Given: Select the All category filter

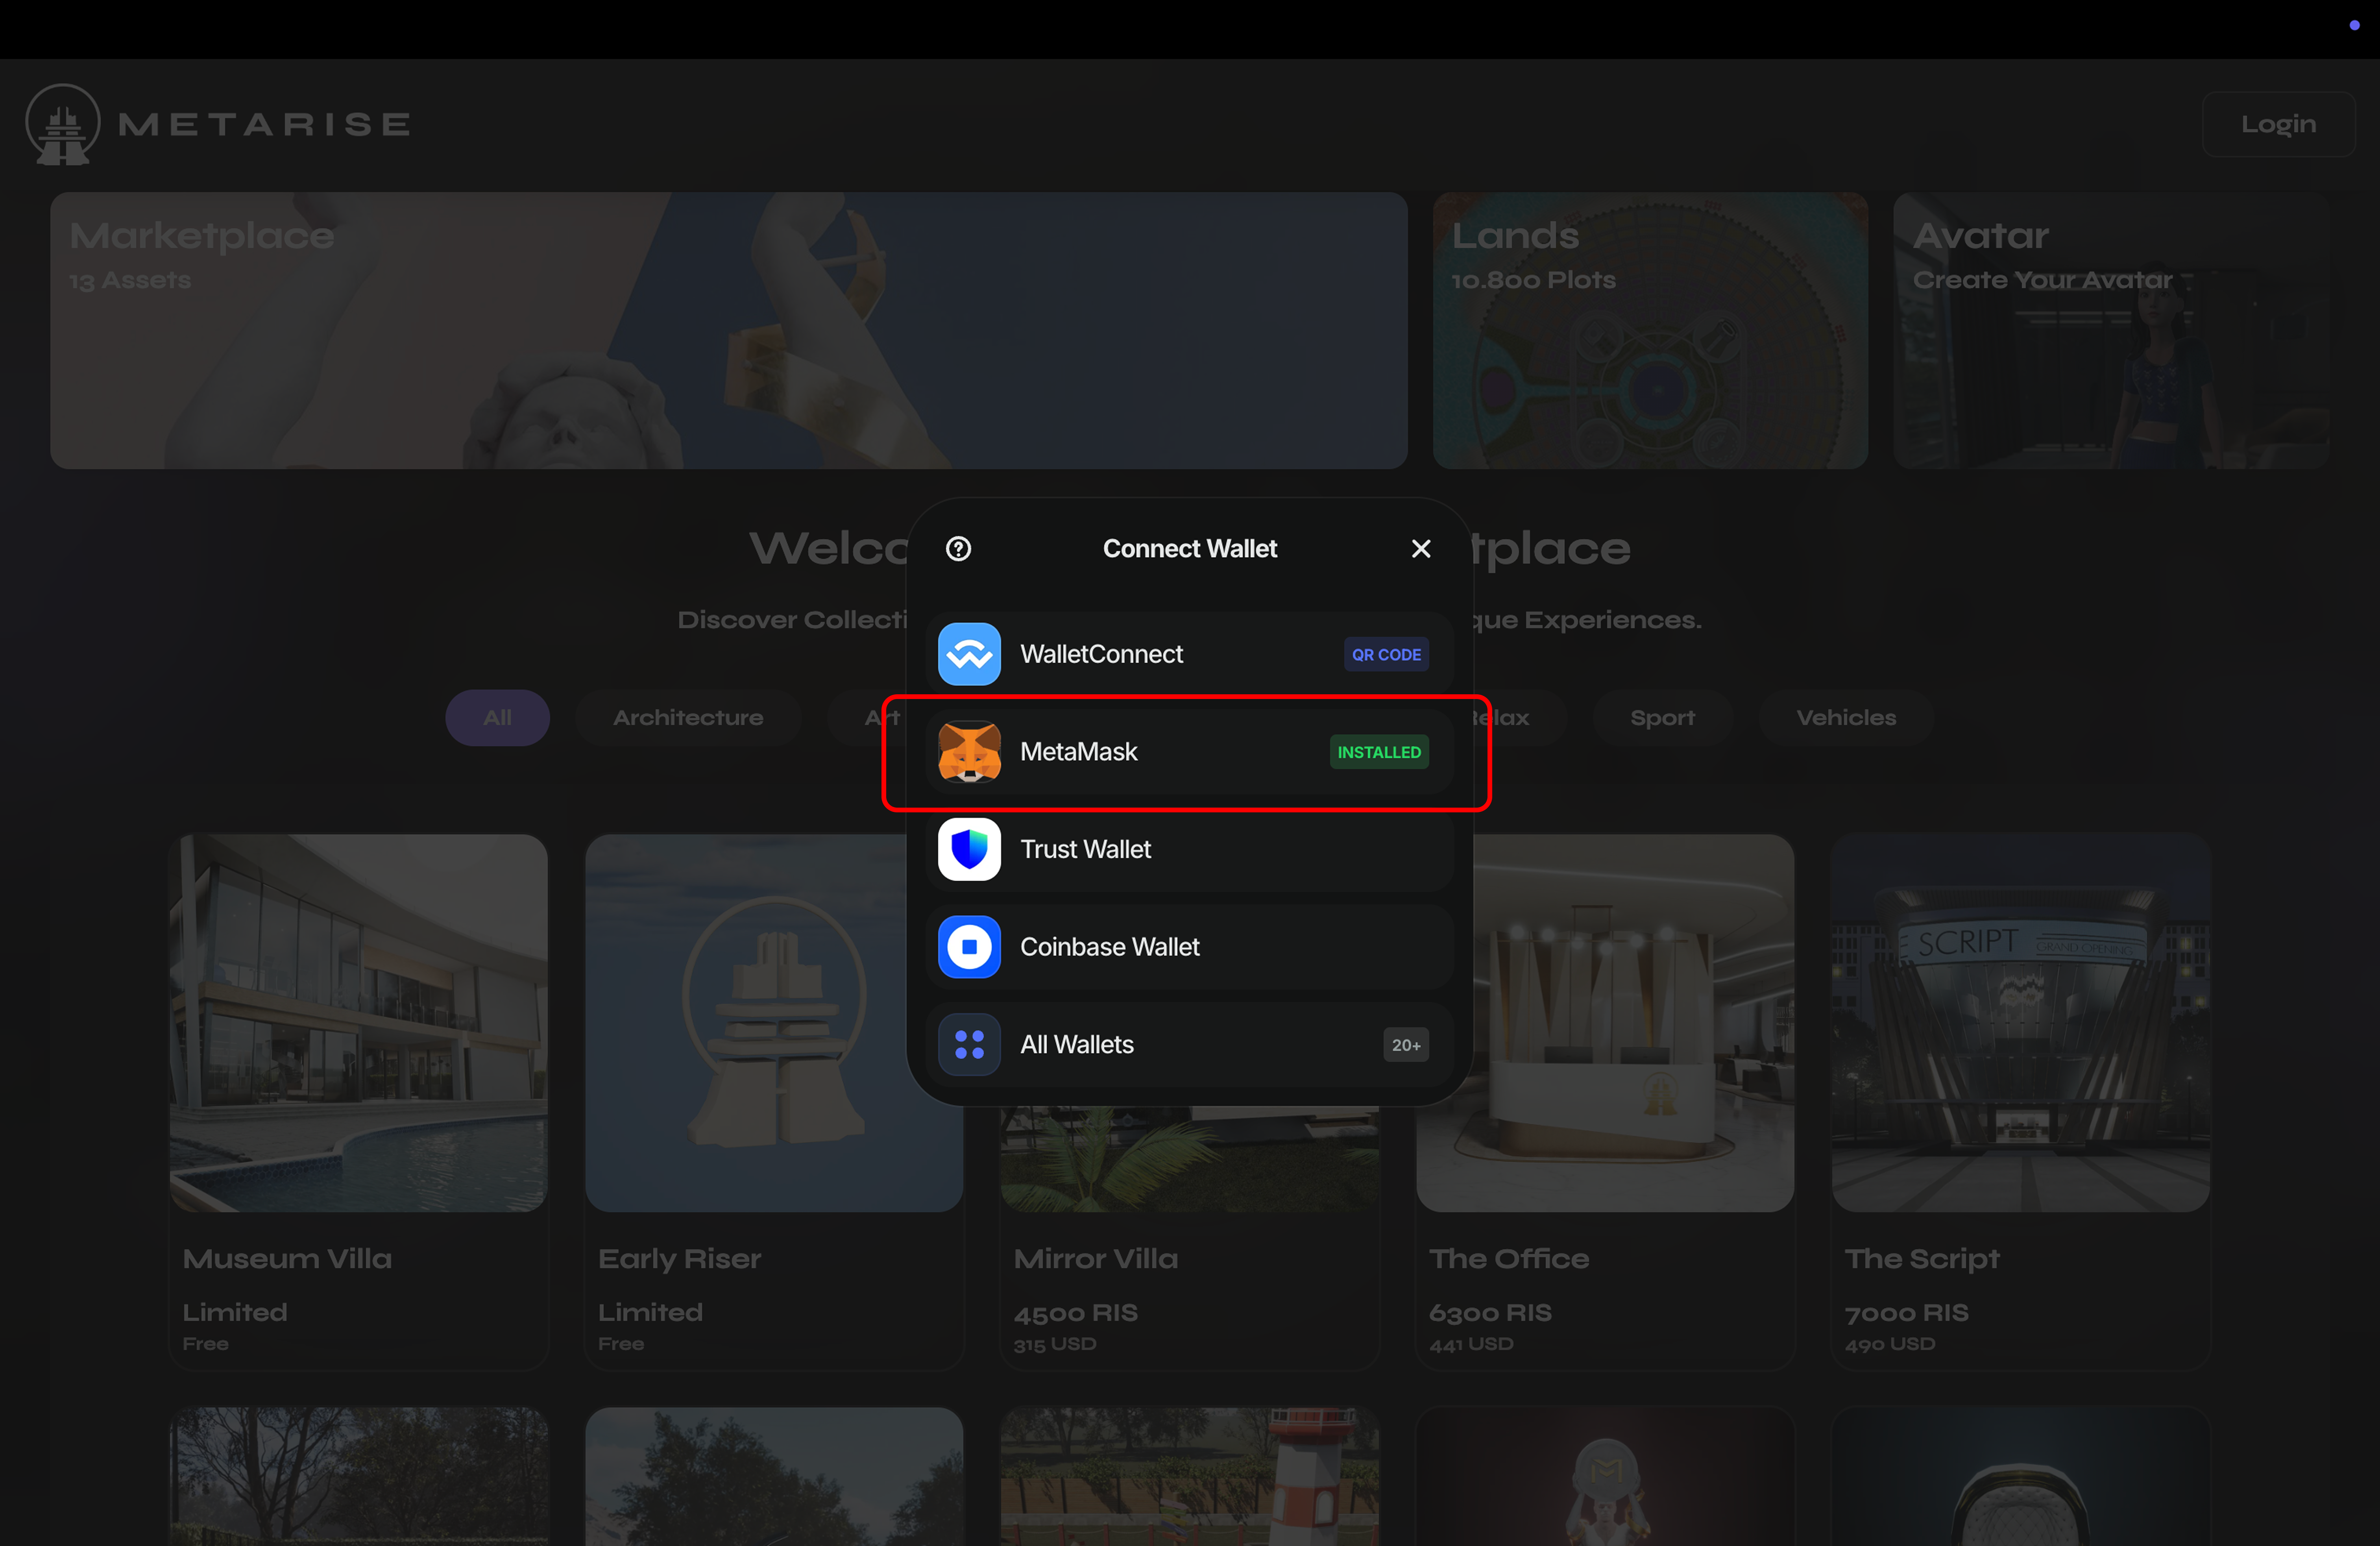Looking at the screenshot, I should pyautogui.click(x=497, y=718).
